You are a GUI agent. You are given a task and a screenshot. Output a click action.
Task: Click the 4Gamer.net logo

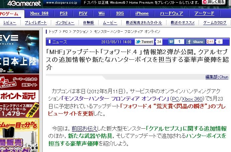24,3
